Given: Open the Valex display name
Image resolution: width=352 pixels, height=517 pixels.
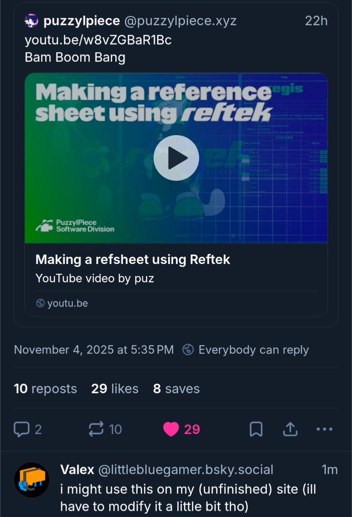Looking at the screenshot, I should click(77, 470).
